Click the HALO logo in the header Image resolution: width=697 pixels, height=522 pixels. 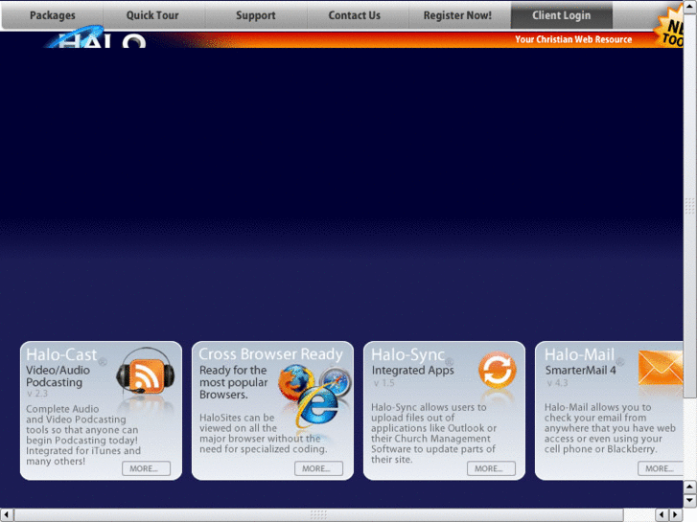pos(96,37)
